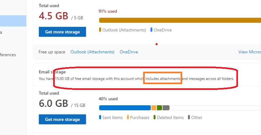Click Get more storage under 4.5 GB

62,32
